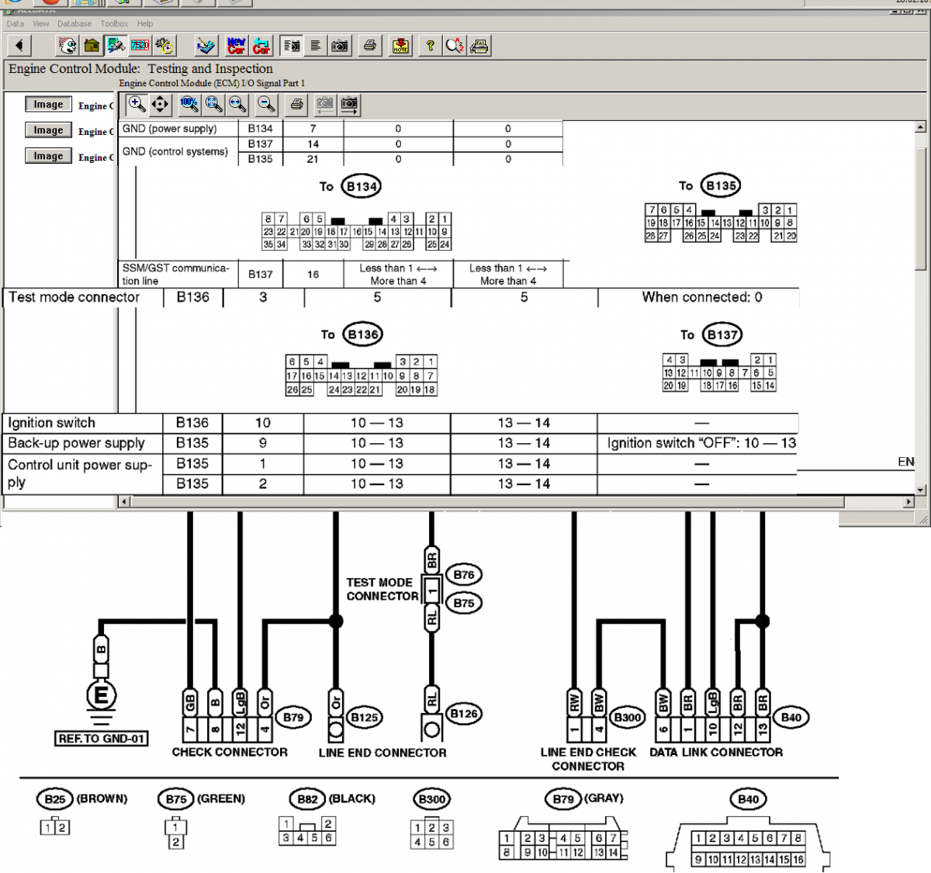
Task: Open the Help menu
Action: tap(145, 24)
